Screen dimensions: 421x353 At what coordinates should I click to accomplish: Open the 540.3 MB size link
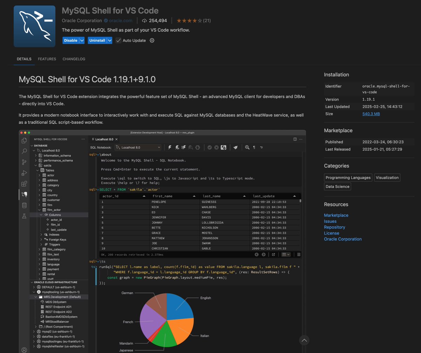coord(371,114)
